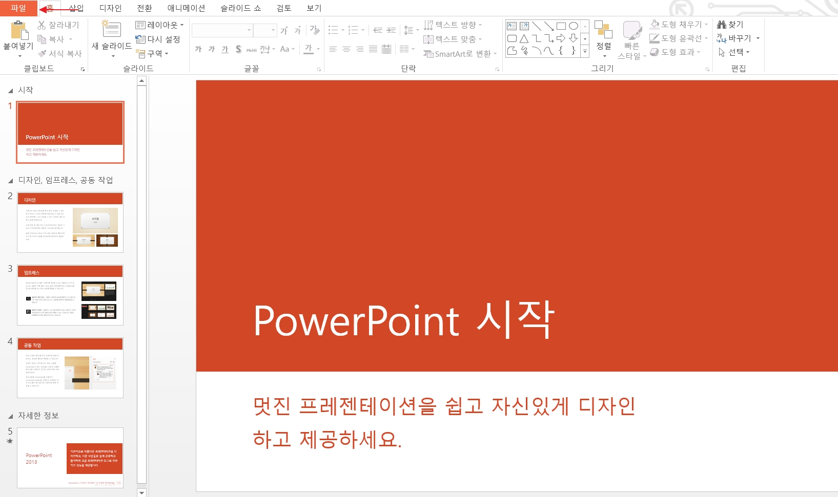Insert a right brace shape
Viewport: 838px width, 497px height.
point(573,51)
